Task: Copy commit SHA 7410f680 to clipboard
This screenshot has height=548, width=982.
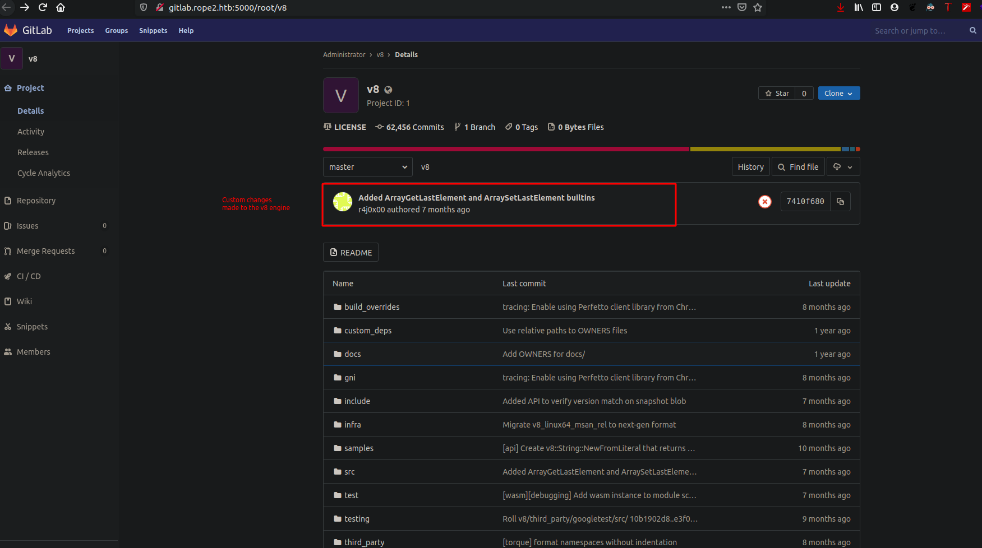Action: pos(840,202)
